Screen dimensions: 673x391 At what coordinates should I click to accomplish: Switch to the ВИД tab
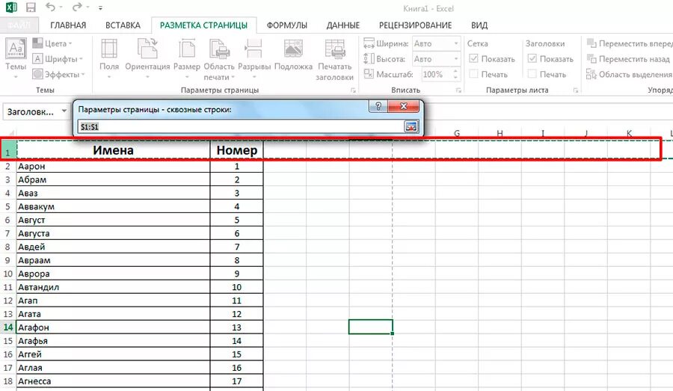pos(479,25)
